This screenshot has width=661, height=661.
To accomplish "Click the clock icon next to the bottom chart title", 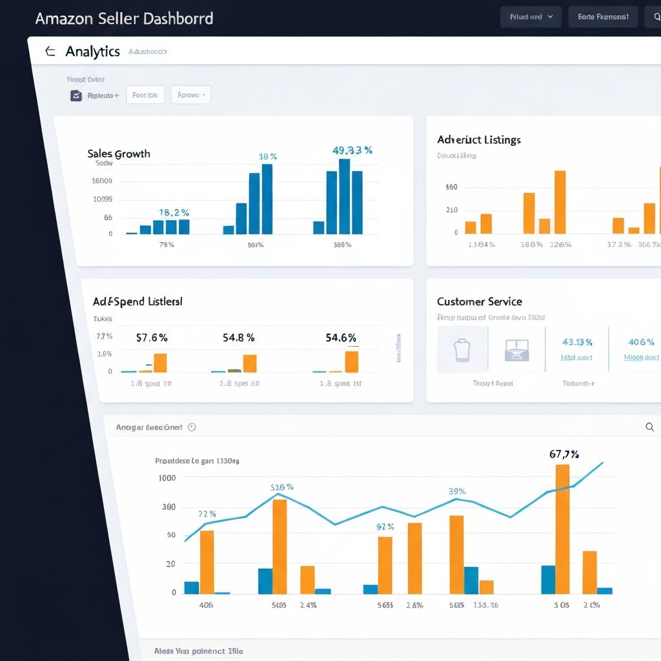I will [x=192, y=427].
